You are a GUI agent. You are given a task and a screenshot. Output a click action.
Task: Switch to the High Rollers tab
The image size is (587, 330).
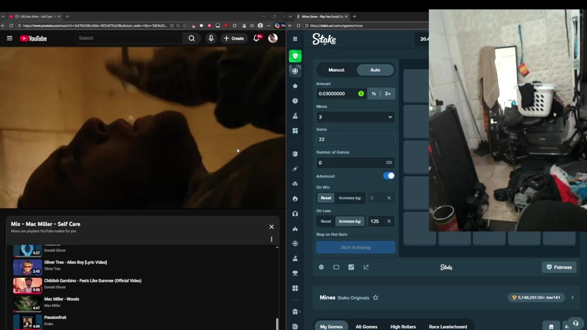point(403,326)
